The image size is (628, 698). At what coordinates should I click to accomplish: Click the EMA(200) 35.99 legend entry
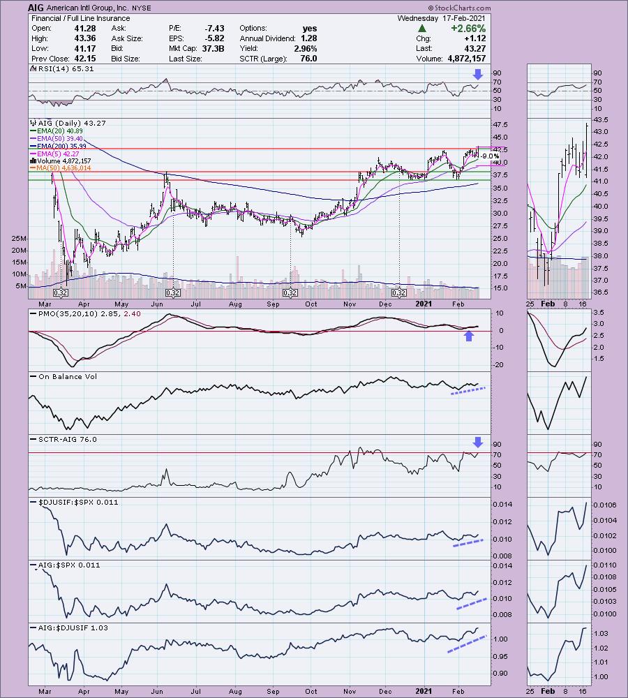(62, 146)
